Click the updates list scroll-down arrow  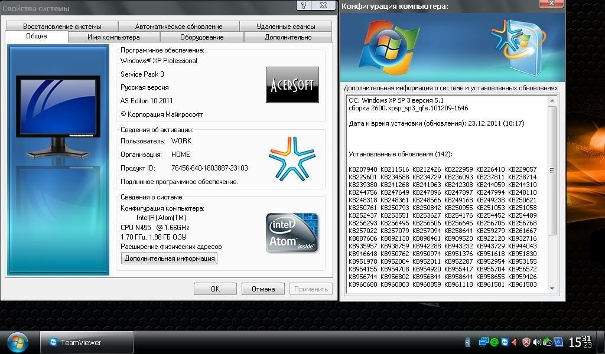[552, 289]
